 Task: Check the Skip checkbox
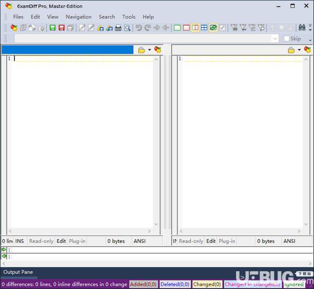click(286, 38)
